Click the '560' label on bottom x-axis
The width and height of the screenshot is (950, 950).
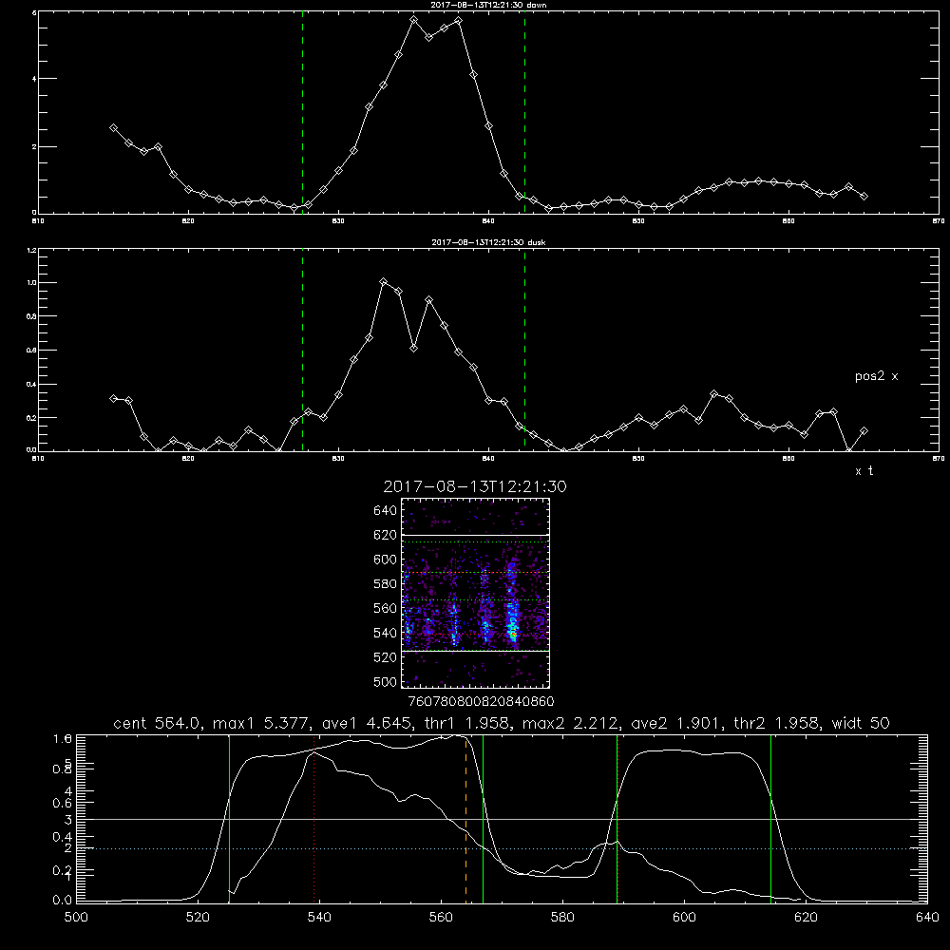441,918
